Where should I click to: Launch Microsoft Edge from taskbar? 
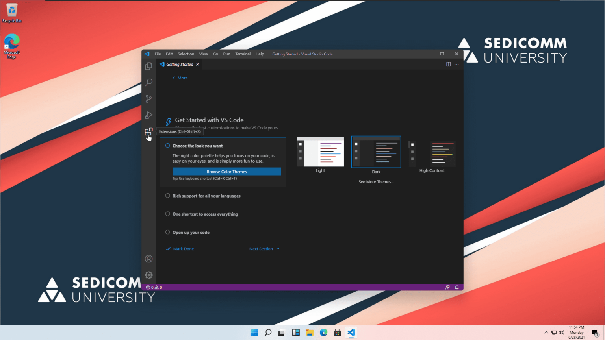(323, 333)
